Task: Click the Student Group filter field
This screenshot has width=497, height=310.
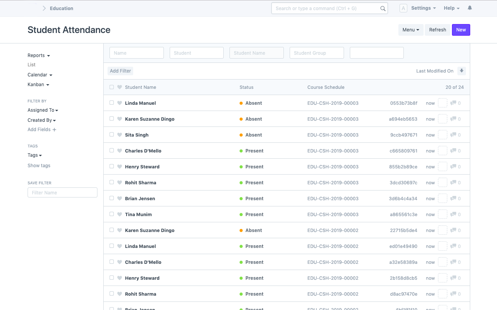Action: tap(316, 53)
